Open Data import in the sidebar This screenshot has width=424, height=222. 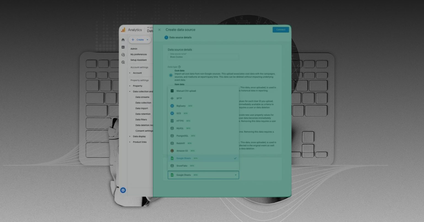click(142, 108)
